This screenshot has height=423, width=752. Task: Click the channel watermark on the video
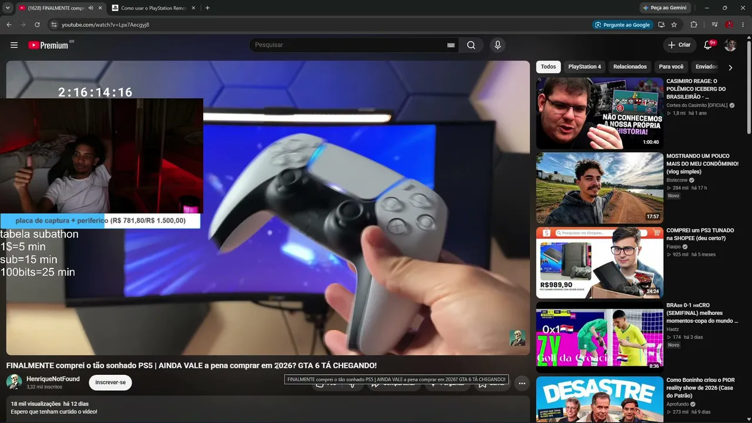click(x=517, y=338)
